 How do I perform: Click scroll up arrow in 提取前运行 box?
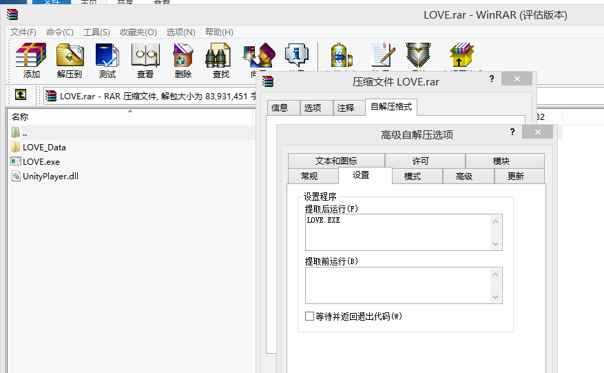pyautogui.click(x=495, y=274)
